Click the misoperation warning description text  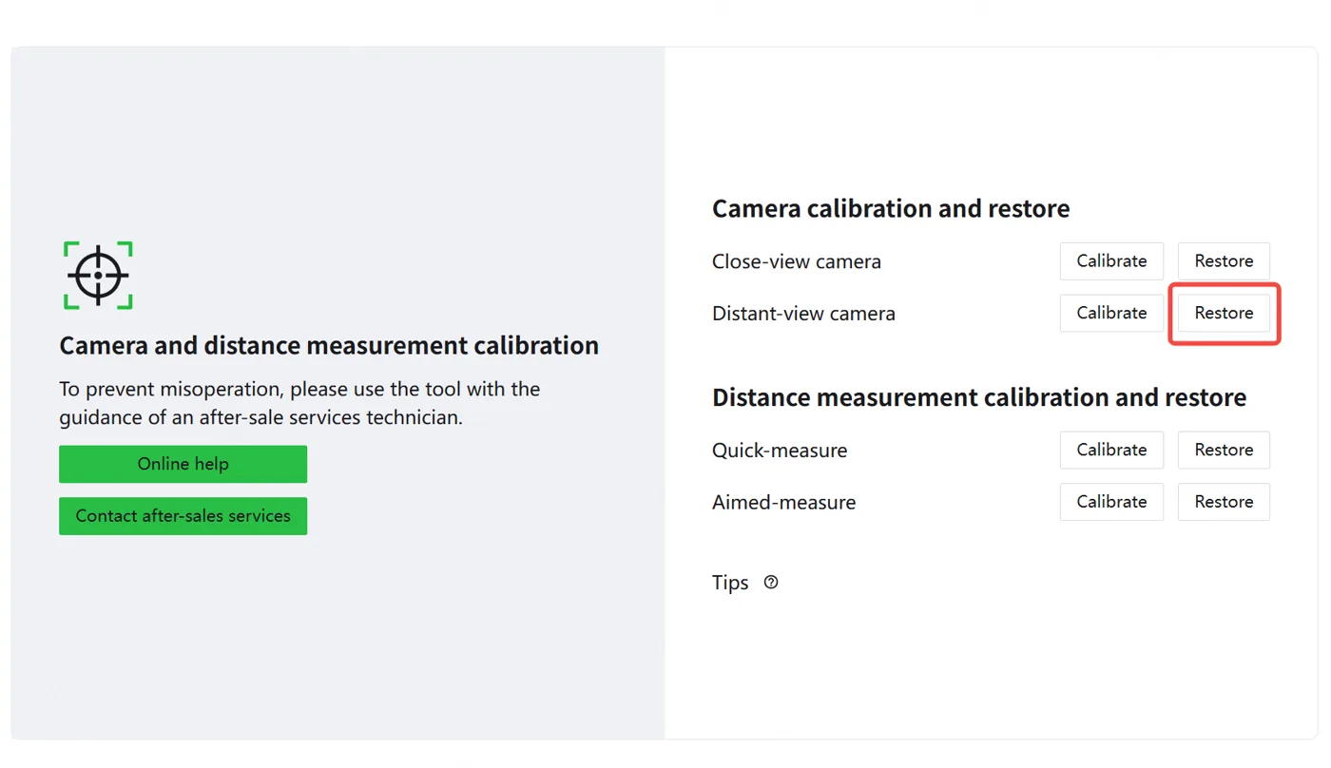299,403
